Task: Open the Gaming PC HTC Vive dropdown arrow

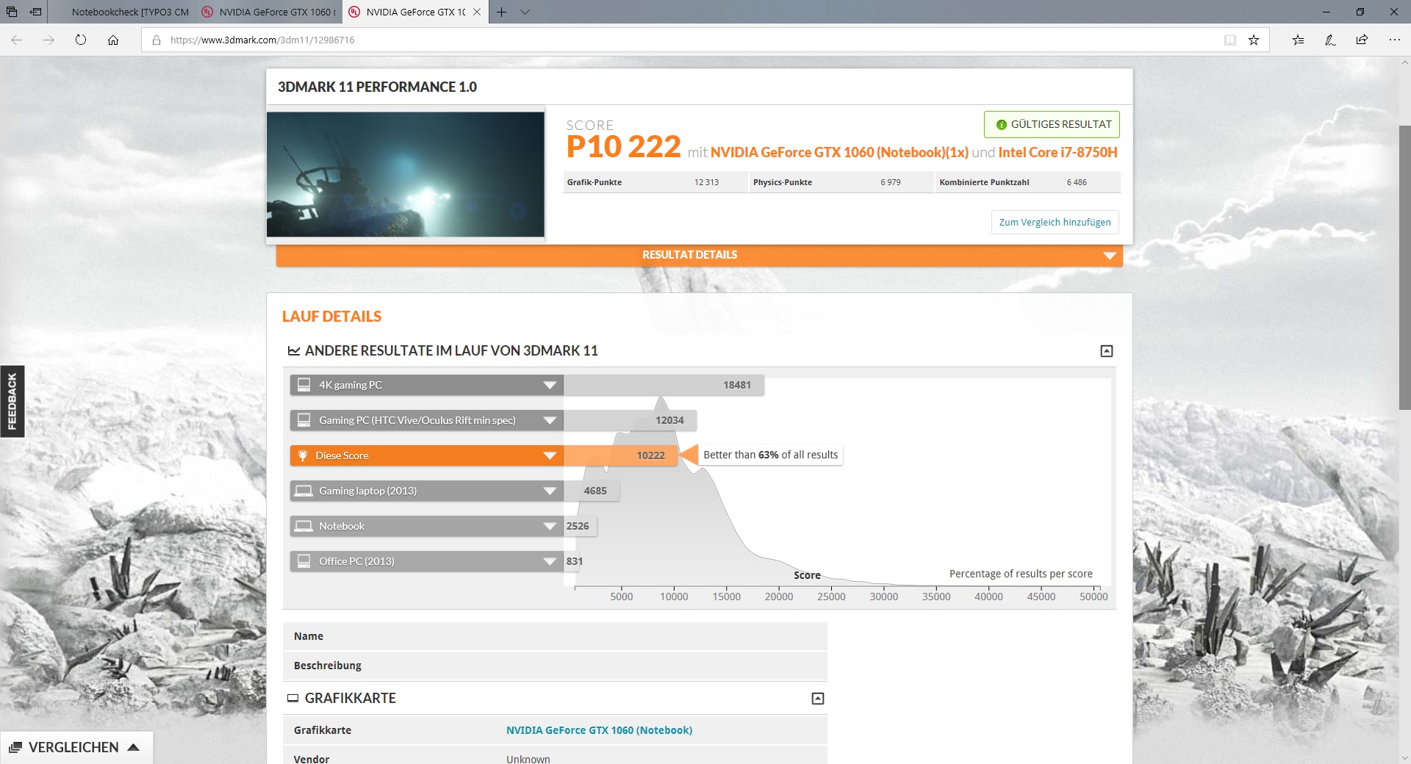Action: [550, 420]
